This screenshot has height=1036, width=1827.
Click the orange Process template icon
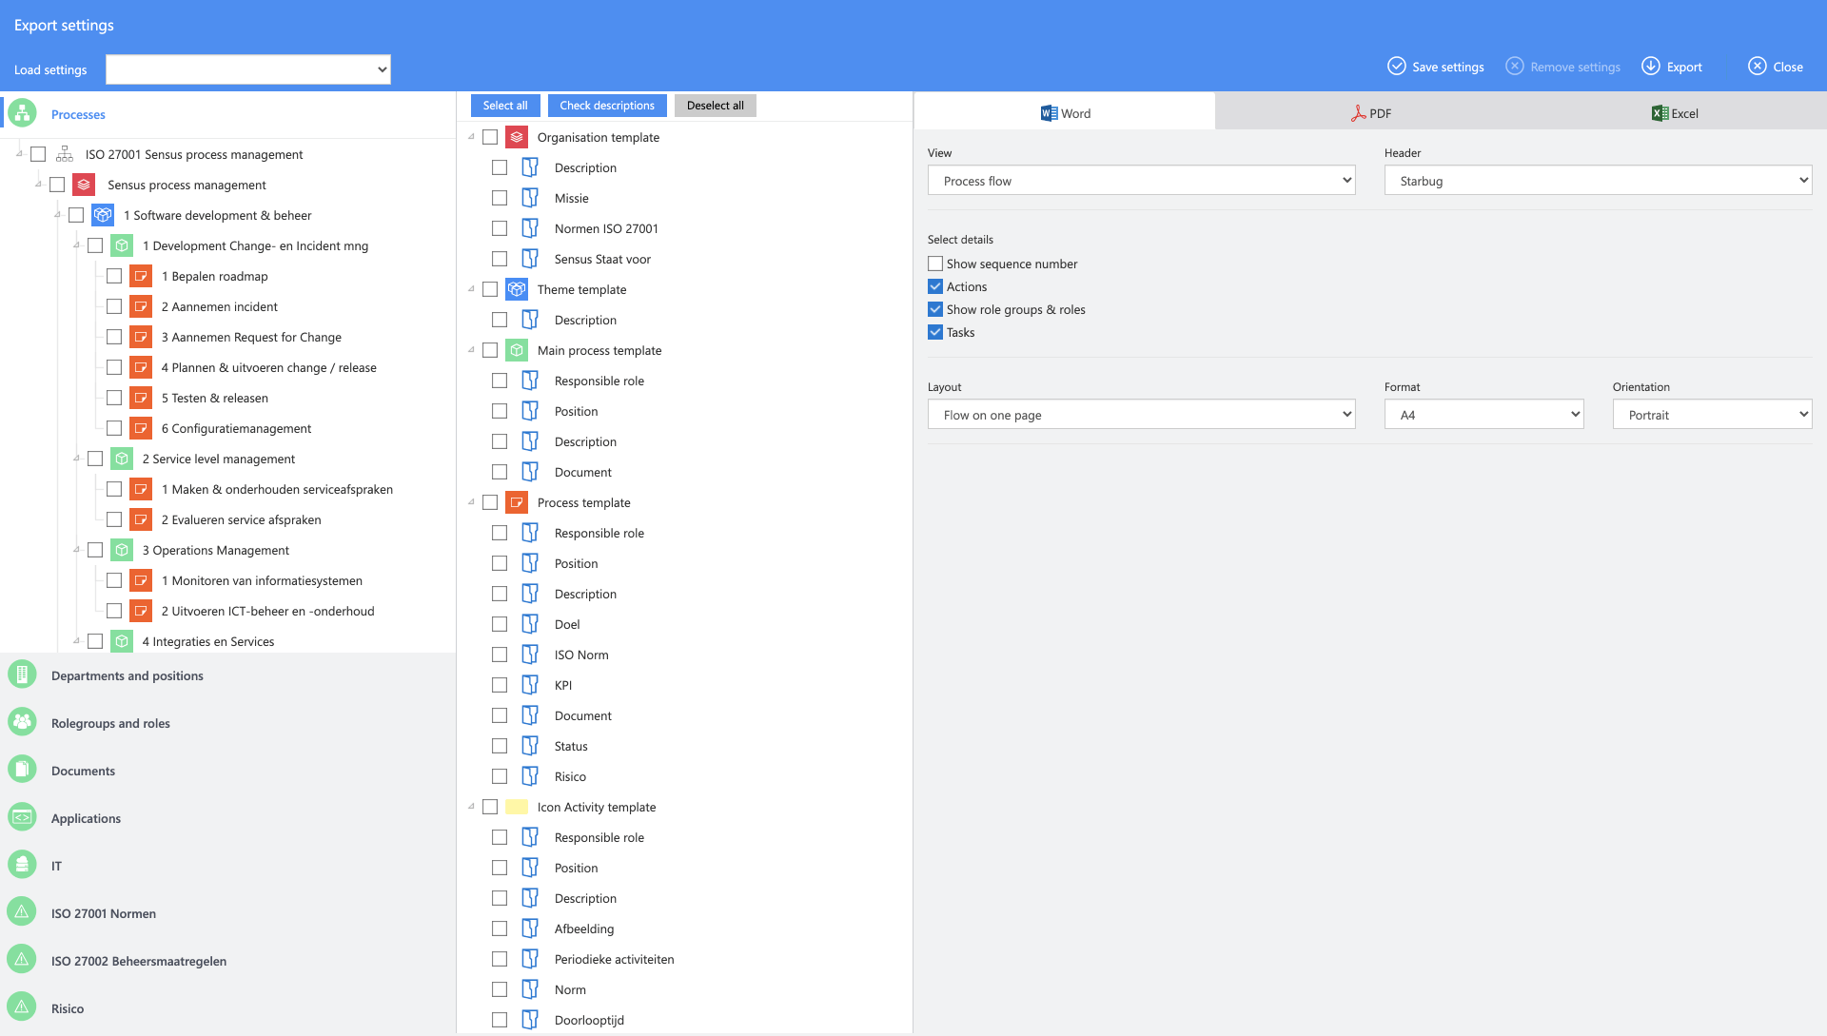[x=517, y=502]
